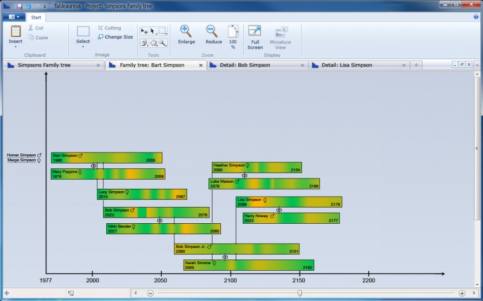Image resolution: width=483 pixels, height=301 pixels.
Task: Select the hand pan tool
Action: [x=153, y=43]
